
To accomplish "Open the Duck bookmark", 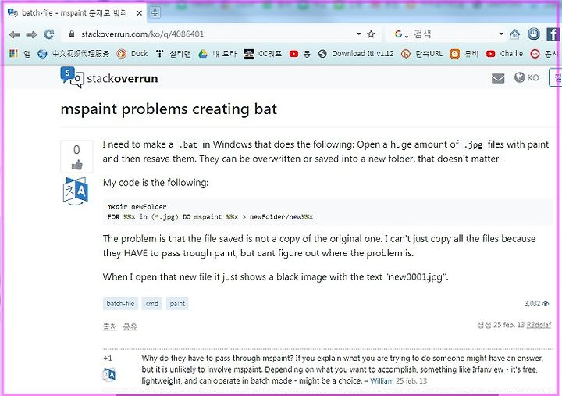I will (132, 53).
